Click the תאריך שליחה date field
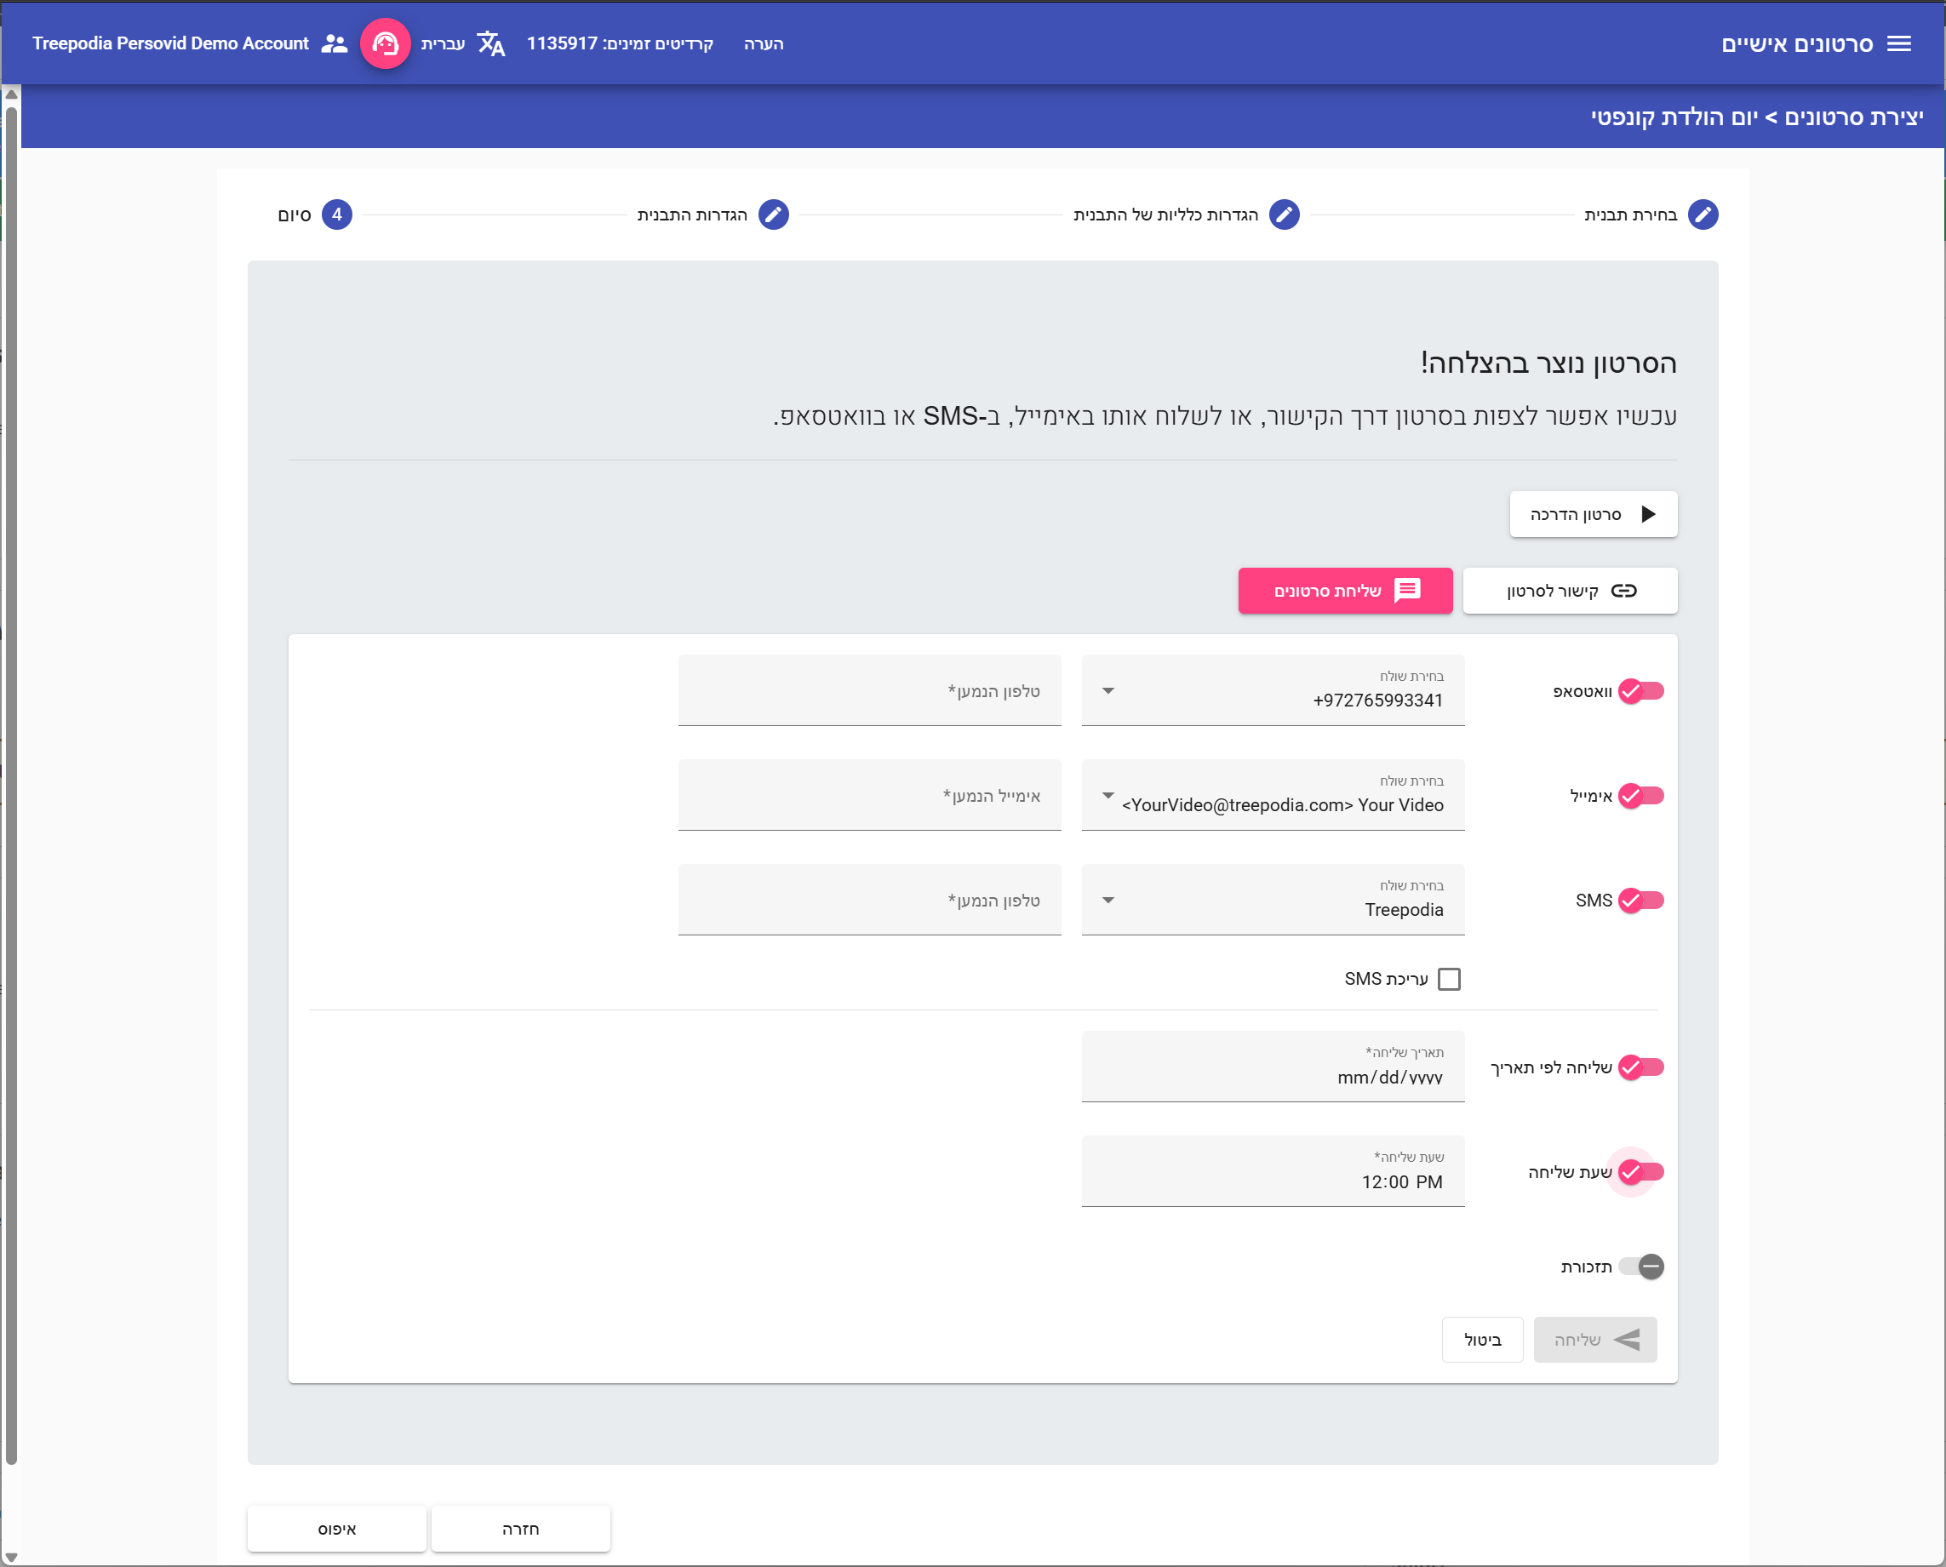The image size is (1946, 1567). tap(1273, 1067)
